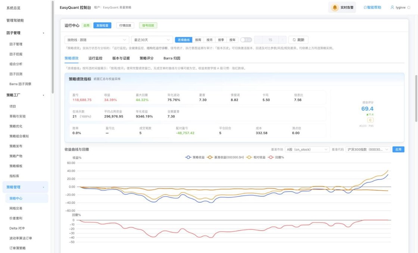Open the 基准代码 沪深300指数 dropdown
Viewport: 418px width, 253px height.
[368, 150]
